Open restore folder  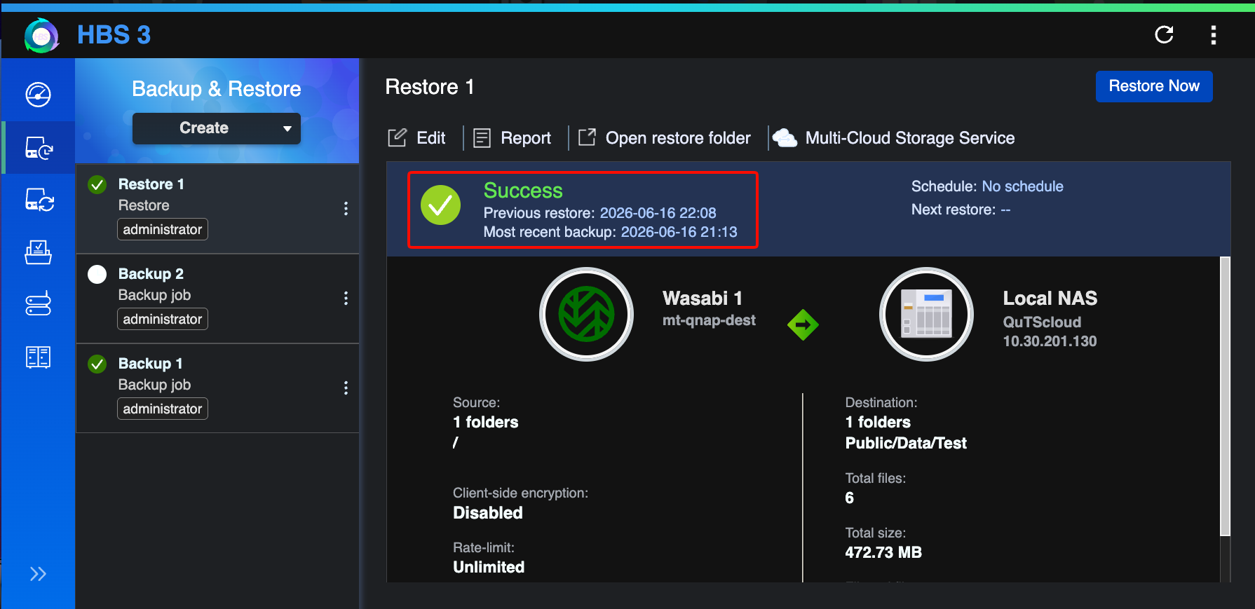(664, 138)
